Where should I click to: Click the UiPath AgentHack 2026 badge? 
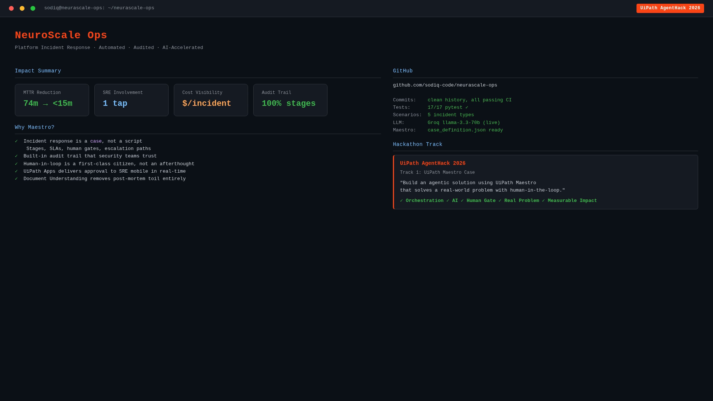[x=670, y=8]
